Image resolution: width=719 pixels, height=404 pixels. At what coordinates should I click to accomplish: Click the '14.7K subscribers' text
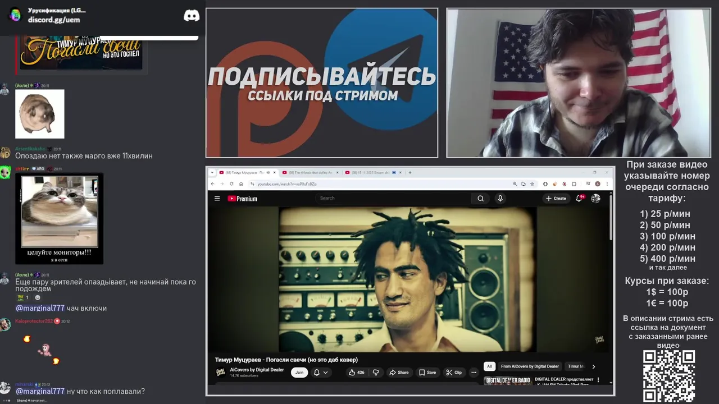click(244, 375)
